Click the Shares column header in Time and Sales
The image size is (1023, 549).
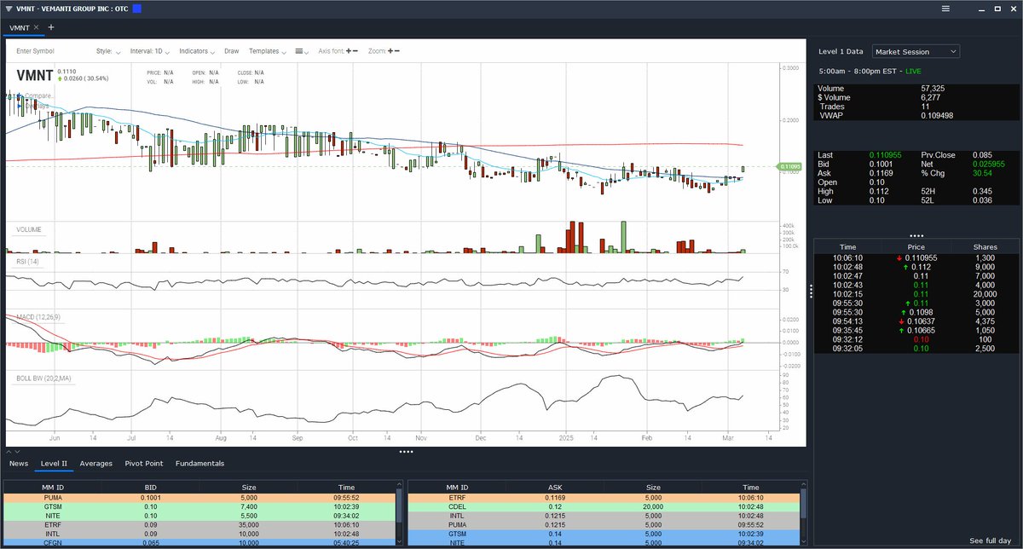[985, 247]
